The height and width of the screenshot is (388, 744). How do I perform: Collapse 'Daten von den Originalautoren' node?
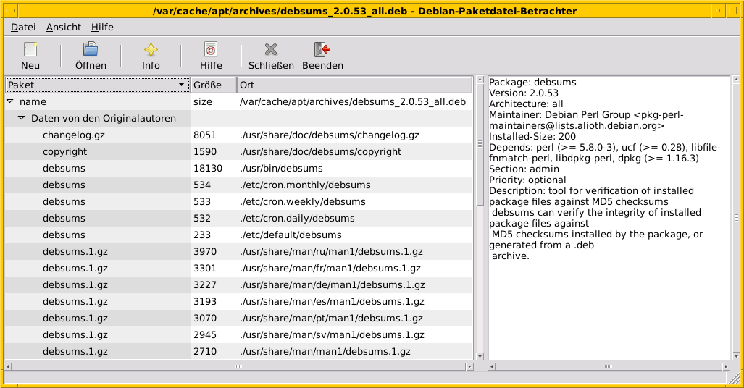(21, 118)
